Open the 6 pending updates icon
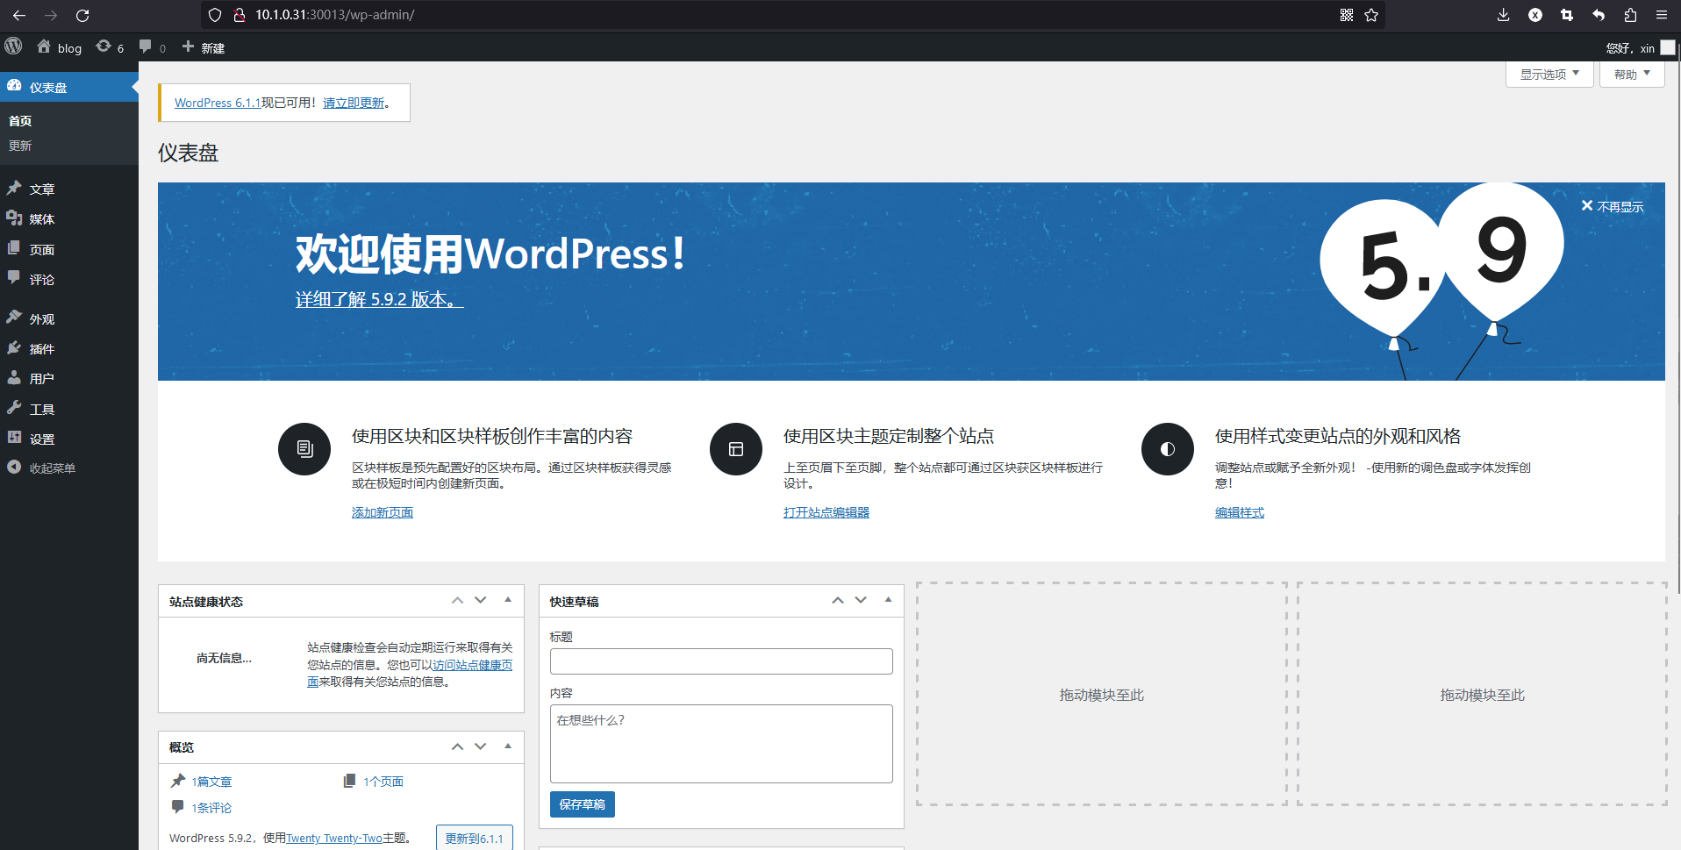 click(110, 47)
